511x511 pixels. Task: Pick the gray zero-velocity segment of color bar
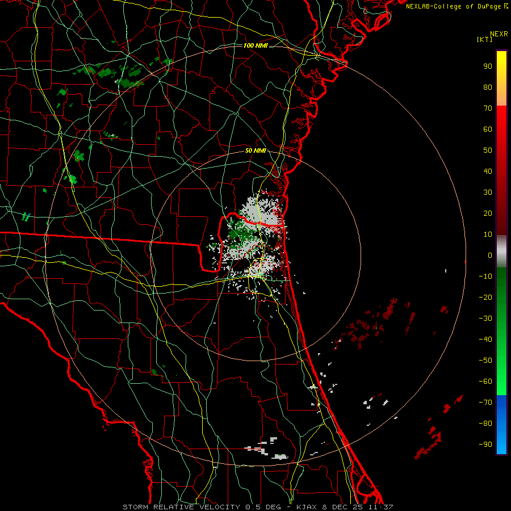pos(501,252)
